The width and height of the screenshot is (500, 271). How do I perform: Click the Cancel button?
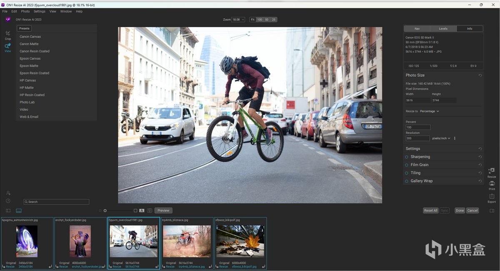tap(472, 211)
